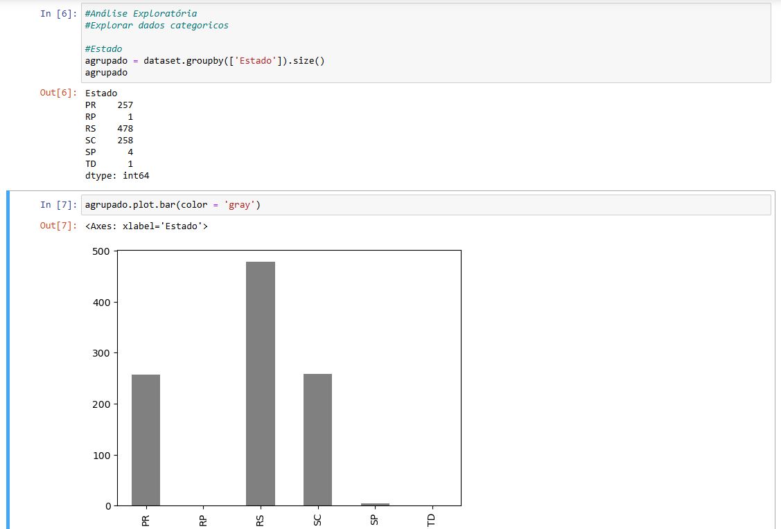Click the Out[7] output prompt
Viewport: 781px width, 529px height.
pyautogui.click(x=59, y=226)
